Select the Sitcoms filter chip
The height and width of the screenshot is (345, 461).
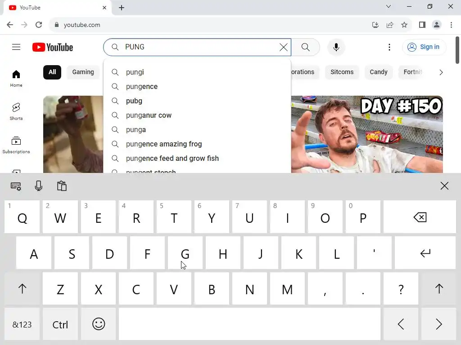click(342, 72)
